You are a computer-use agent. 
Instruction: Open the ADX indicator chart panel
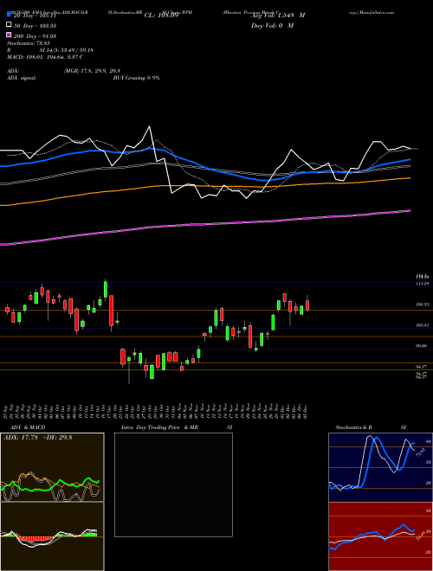pyautogui.click(x=53, y=467)
